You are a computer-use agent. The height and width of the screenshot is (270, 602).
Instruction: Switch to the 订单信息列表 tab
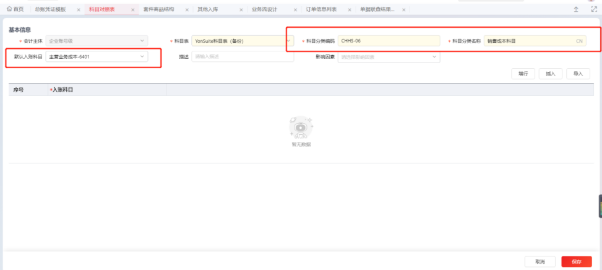click(321, 9)
